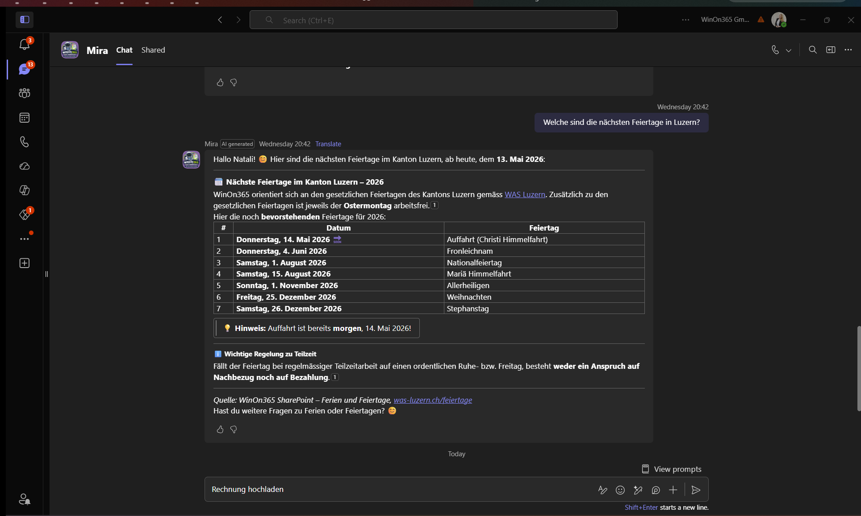861x516 pixels.
Task: Open settings and more ellipsis in title bar
Action: pos(685,20)
